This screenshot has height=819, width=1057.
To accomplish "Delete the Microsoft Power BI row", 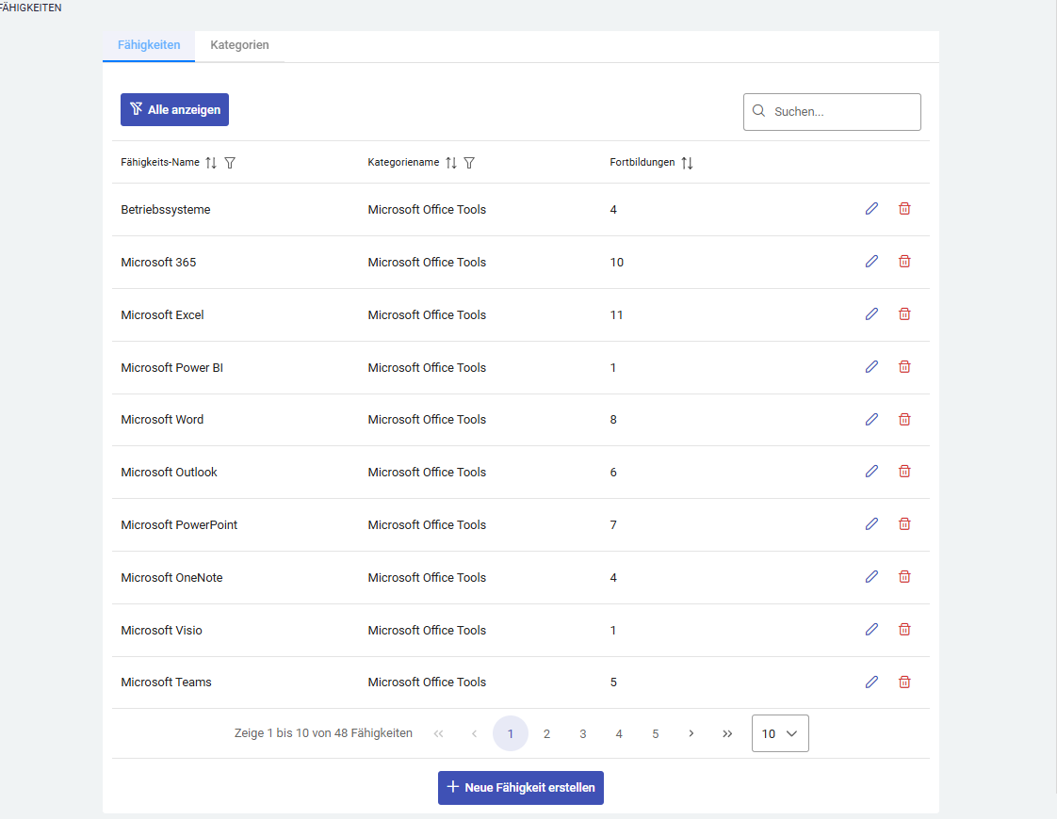I will 904,367.
